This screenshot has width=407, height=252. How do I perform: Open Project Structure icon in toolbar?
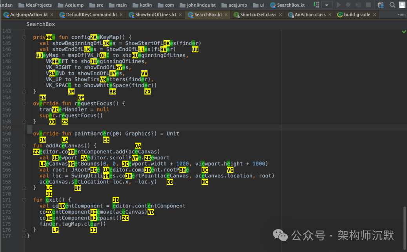point(381,5)
